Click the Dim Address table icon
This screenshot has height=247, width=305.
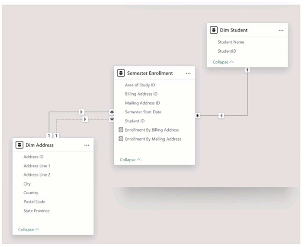[19, 145]
